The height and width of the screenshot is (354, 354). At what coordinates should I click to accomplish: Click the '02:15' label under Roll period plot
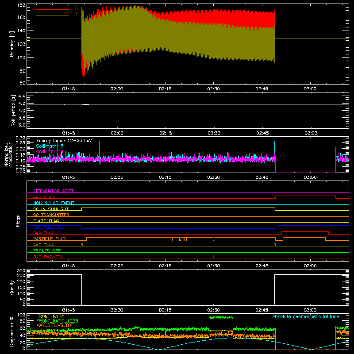[165, 133]
